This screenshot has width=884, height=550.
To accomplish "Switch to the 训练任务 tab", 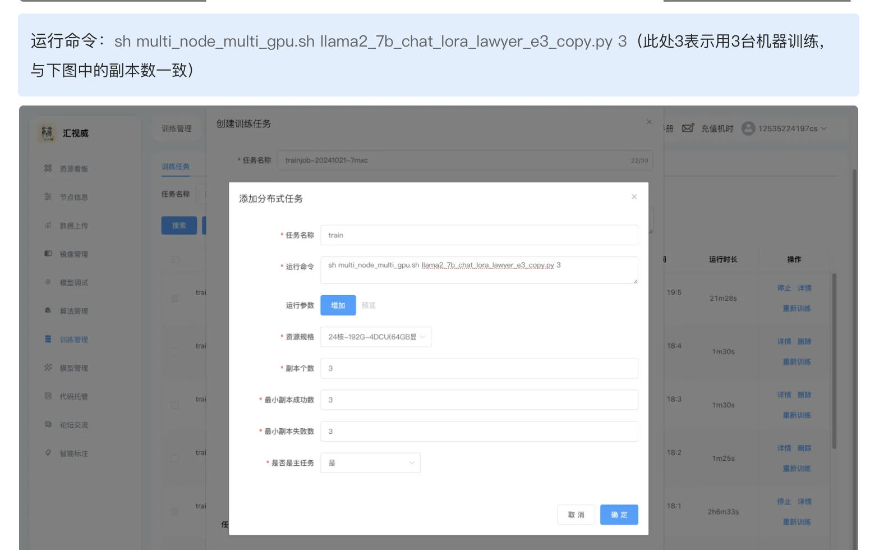I will (176, 167).
